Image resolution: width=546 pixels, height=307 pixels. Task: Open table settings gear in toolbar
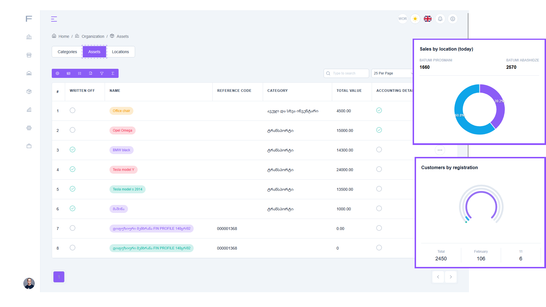tap(57, 73)
